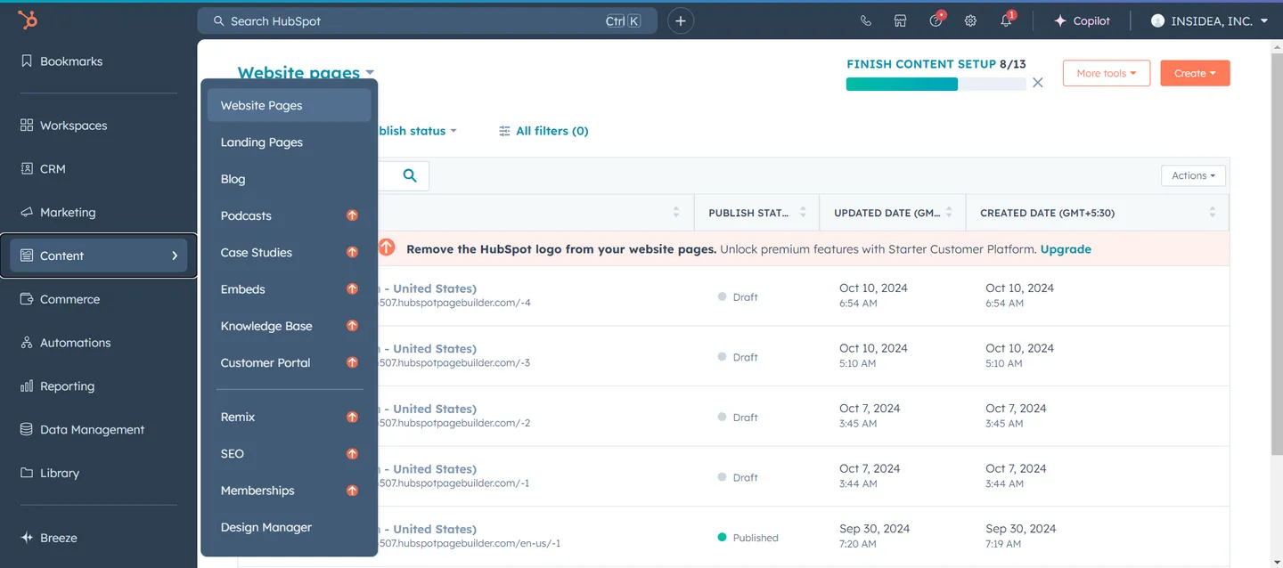Select Landing Pages in Content submenu

click(262, 142)
